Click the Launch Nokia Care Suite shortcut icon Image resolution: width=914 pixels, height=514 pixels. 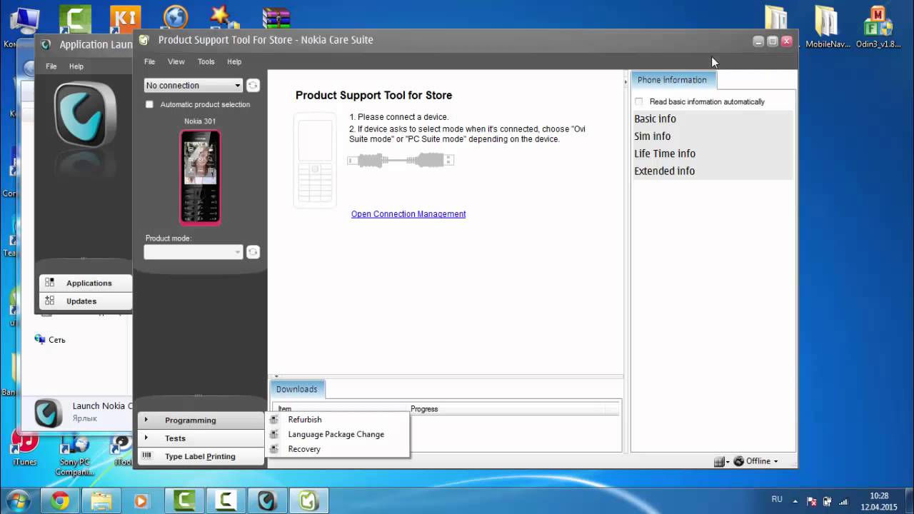(48, 413)
